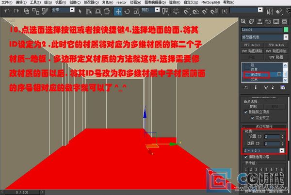Image resolution: width=291 pixels, height=195 pixels.
Task: Activate the Select and Move tool
Action: [x=118, y=12]
